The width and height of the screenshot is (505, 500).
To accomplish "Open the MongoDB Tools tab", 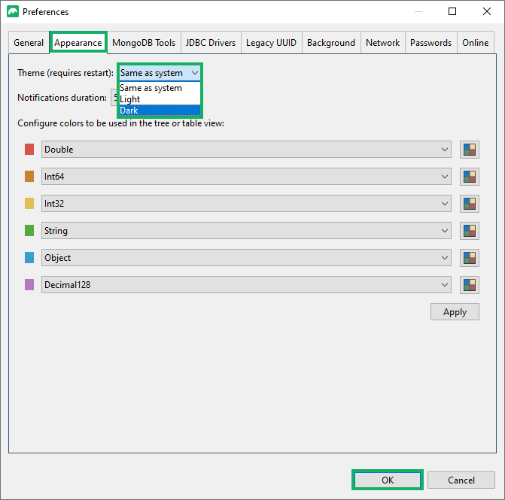I will click(144, 43).
